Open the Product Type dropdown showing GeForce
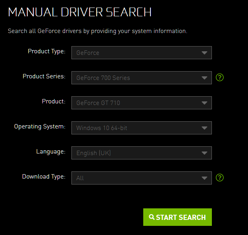The height and width of the screenshot is (235, 248). coord(142,52)
